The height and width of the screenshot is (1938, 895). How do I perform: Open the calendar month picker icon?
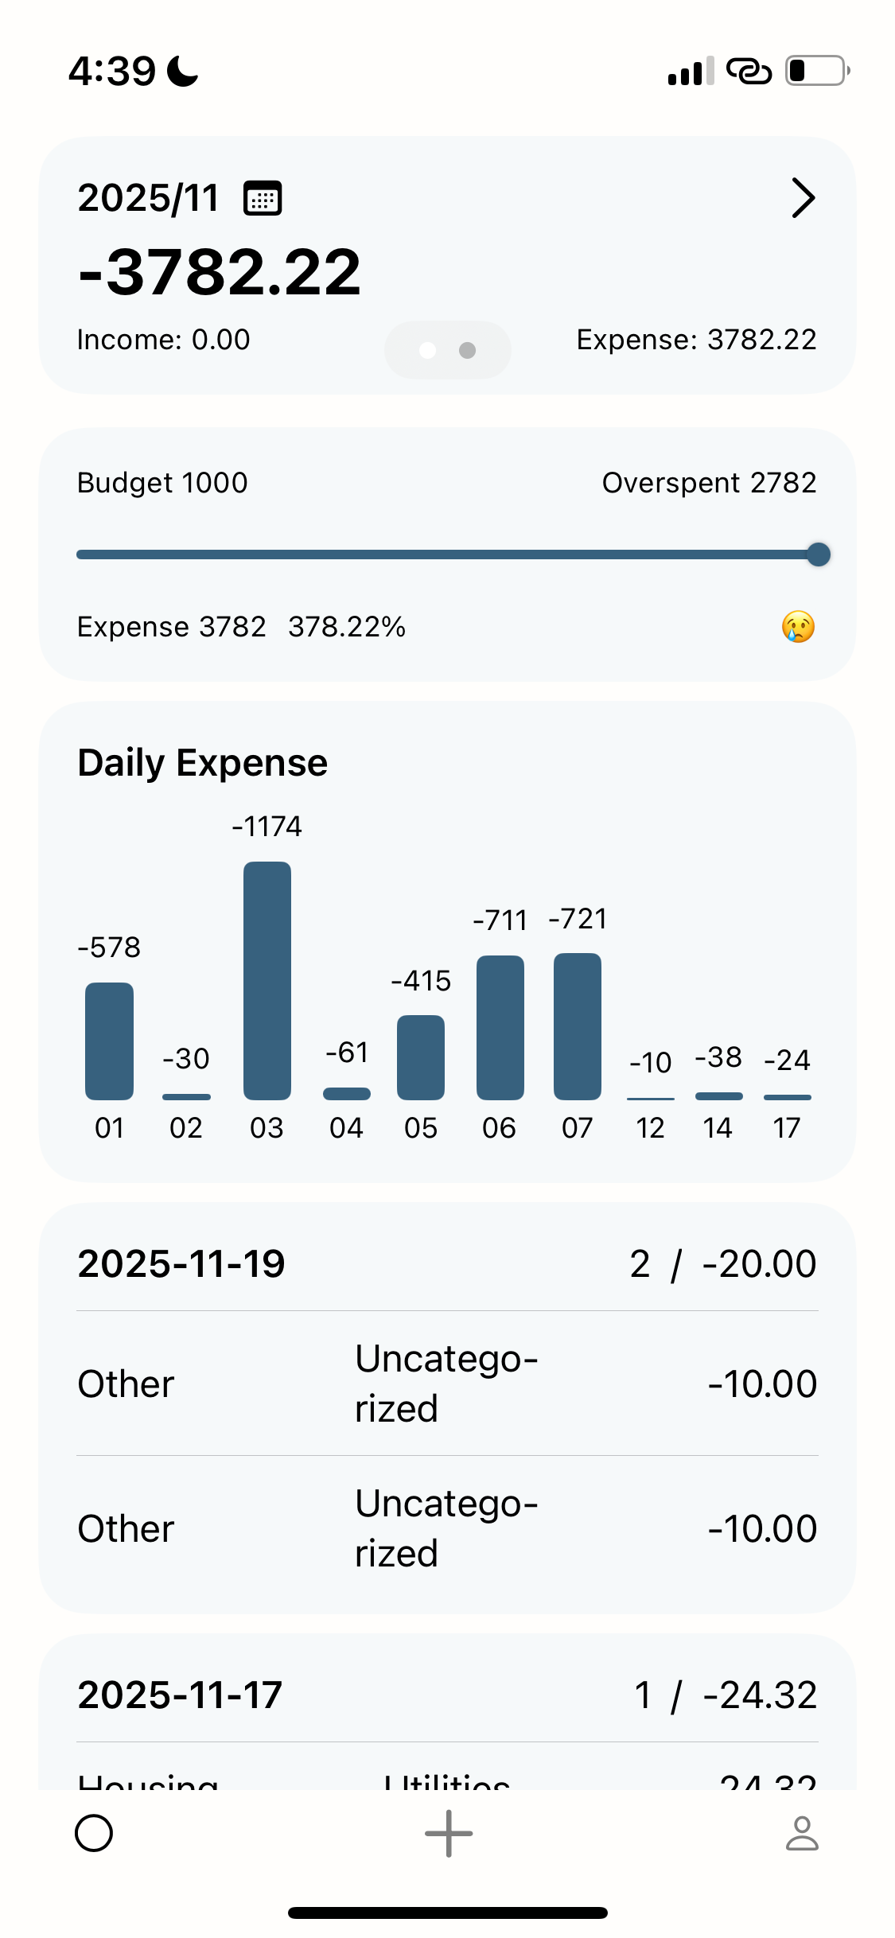(263, 198)
